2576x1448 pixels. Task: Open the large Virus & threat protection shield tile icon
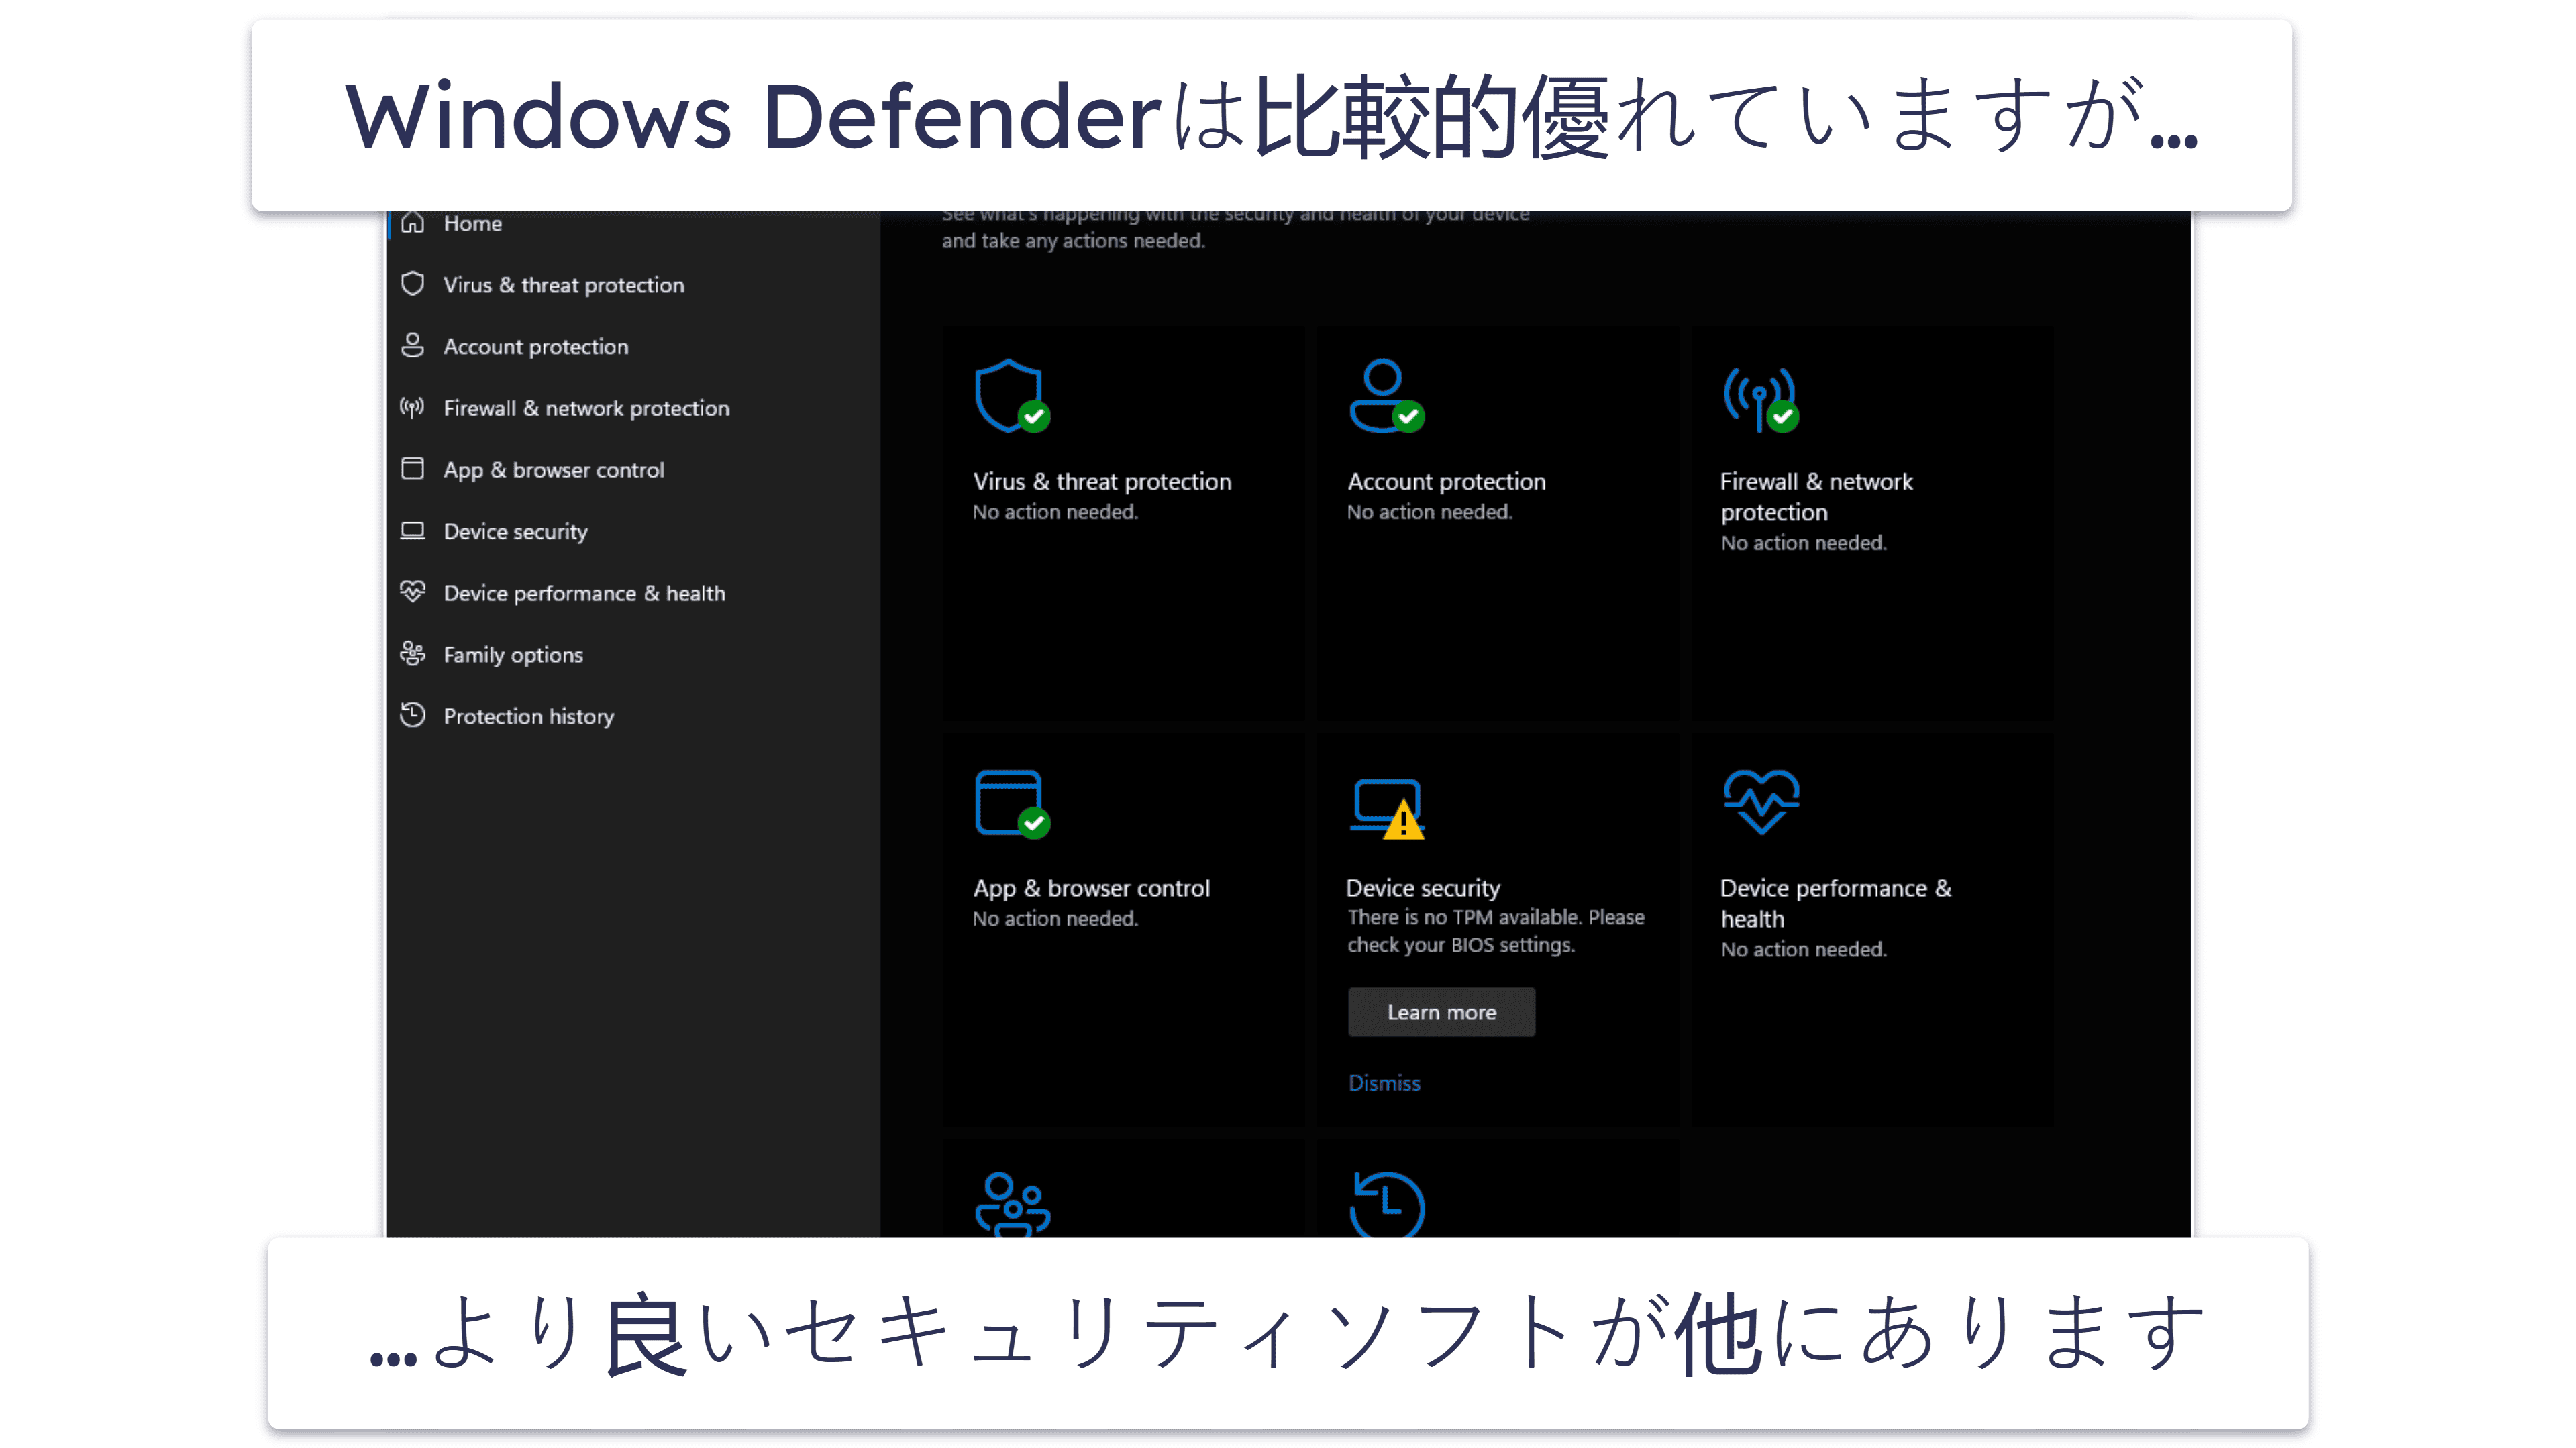[1012, 397]
